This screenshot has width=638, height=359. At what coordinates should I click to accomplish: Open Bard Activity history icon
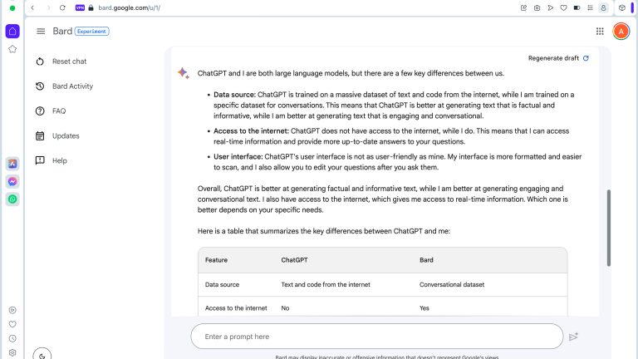40,86
